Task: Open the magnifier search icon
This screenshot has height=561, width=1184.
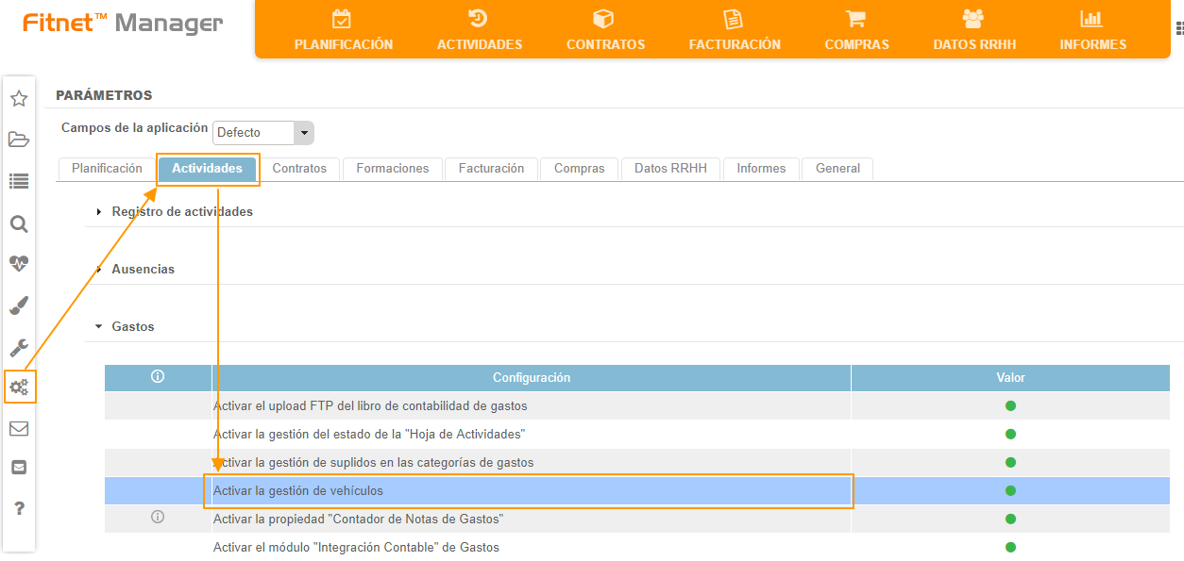Action: tap(18, 224)
